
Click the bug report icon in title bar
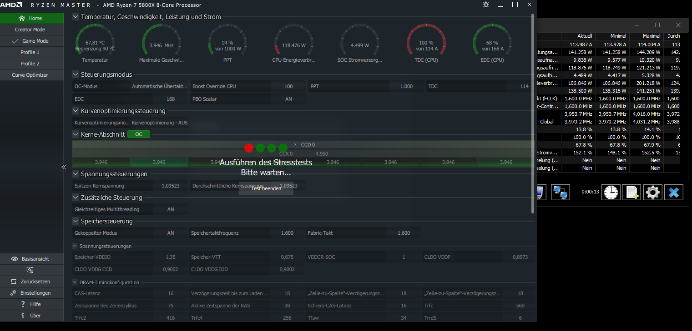click(486, 5)
